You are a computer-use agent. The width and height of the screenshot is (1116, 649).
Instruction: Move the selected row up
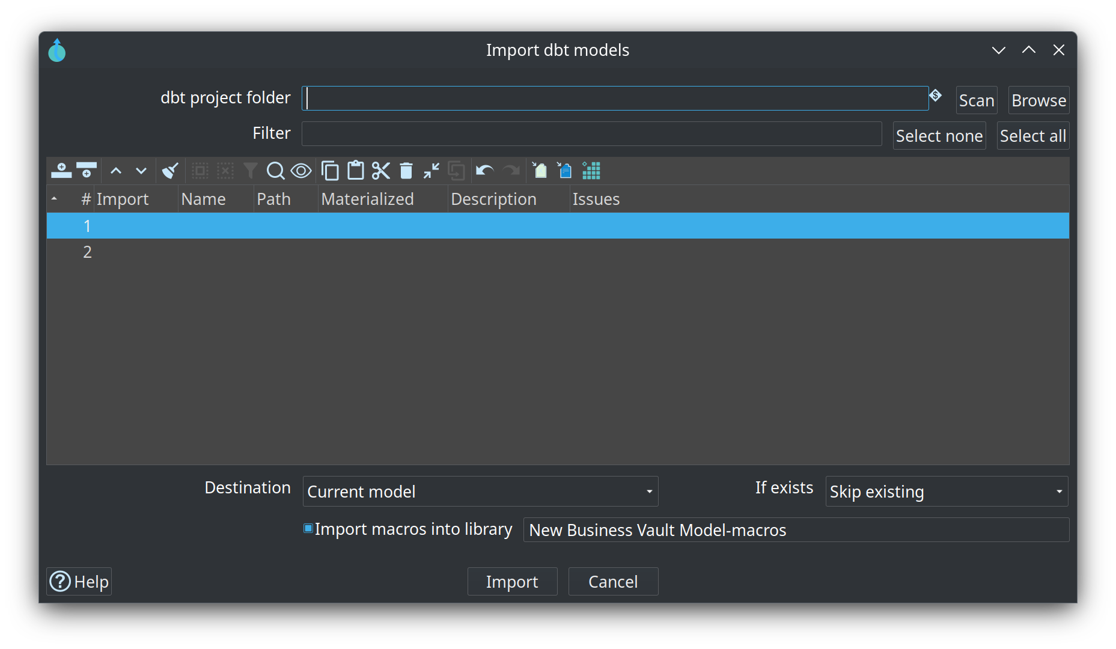tap(116, 171)
